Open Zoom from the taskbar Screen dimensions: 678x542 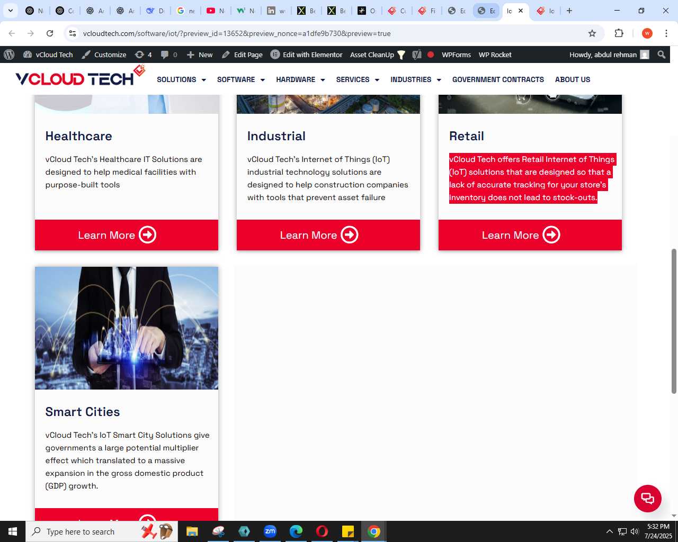pos(270,531)
